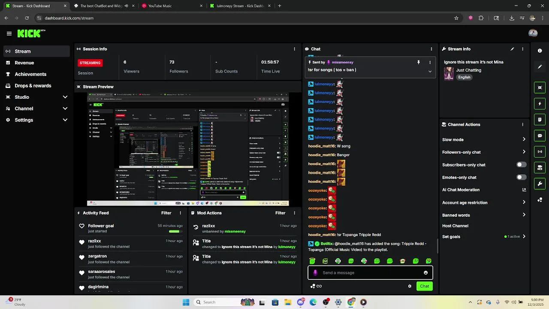The image size is (549, 309).
Task: Open Slow mode options arrow
Action: tap(524, 139)
